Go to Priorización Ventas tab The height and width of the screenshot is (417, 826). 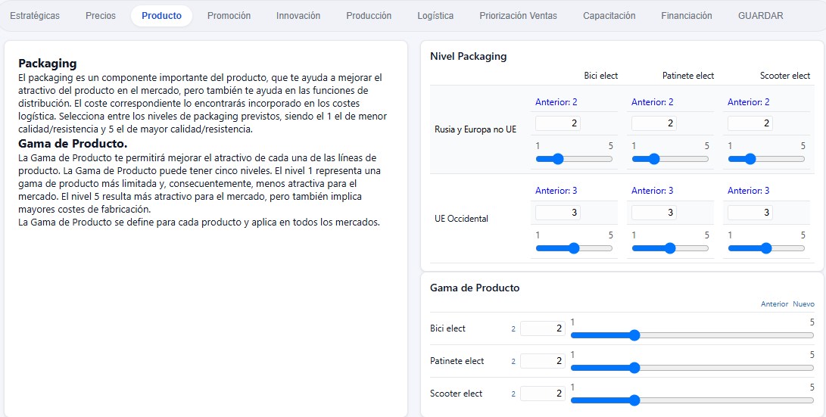point(518,16)
